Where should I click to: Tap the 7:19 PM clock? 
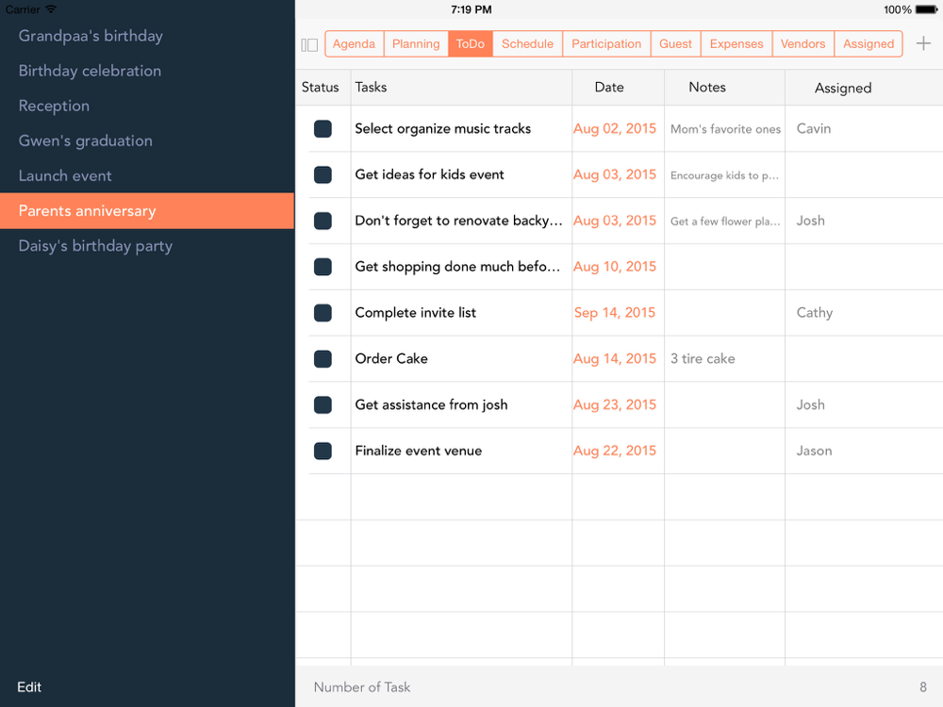(471, 9)
